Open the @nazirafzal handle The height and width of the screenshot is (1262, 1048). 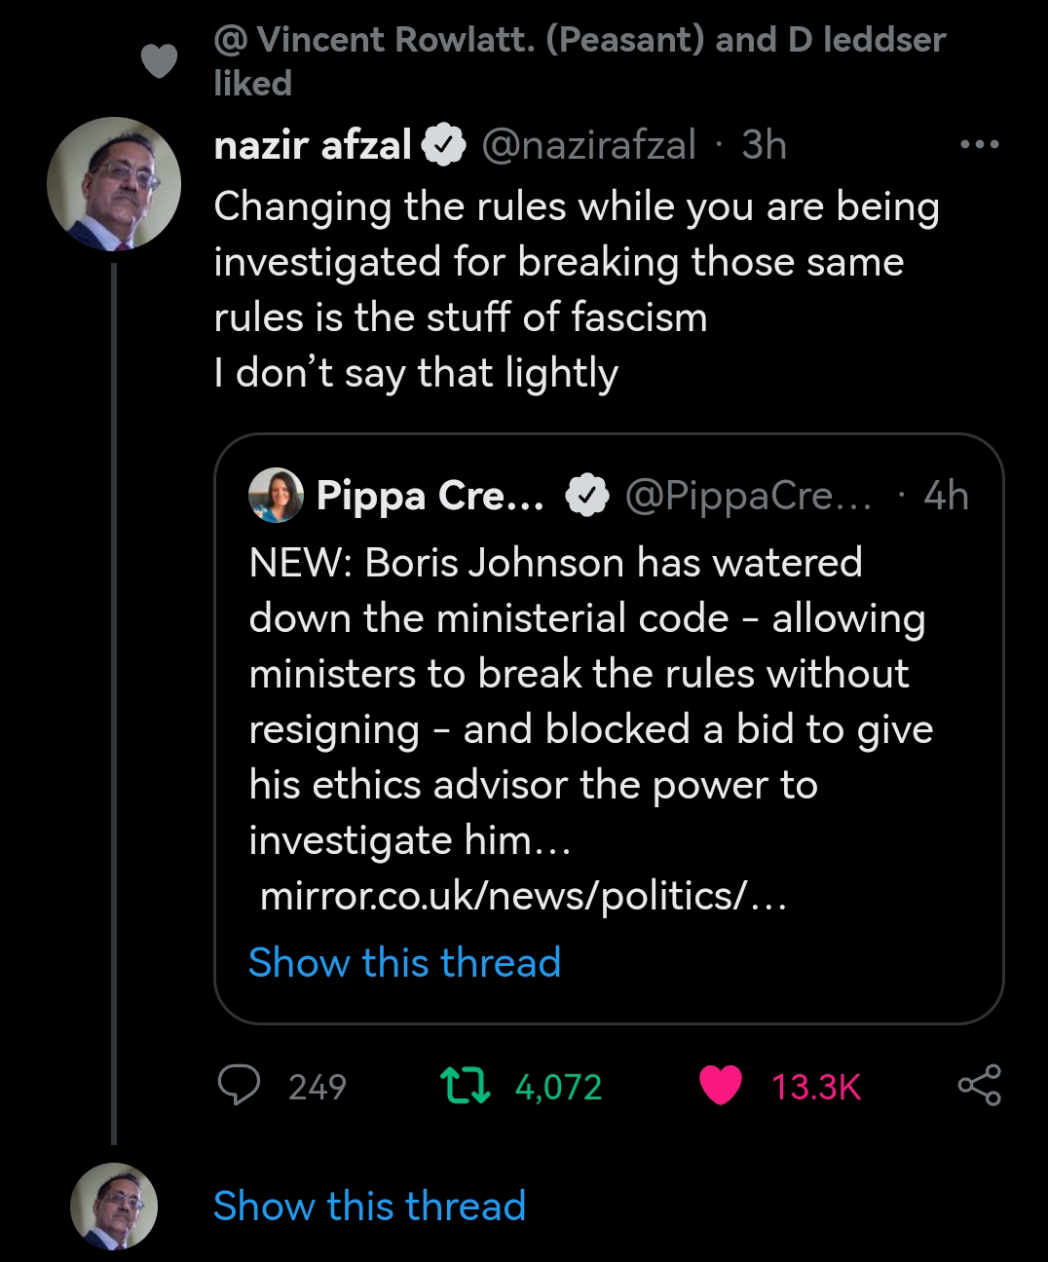pos(589,146)
